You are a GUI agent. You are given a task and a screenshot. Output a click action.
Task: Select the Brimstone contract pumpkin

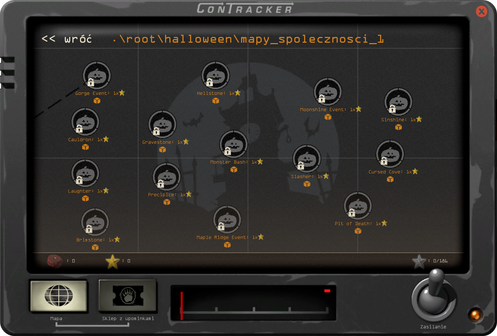click(x=95, y=222)
